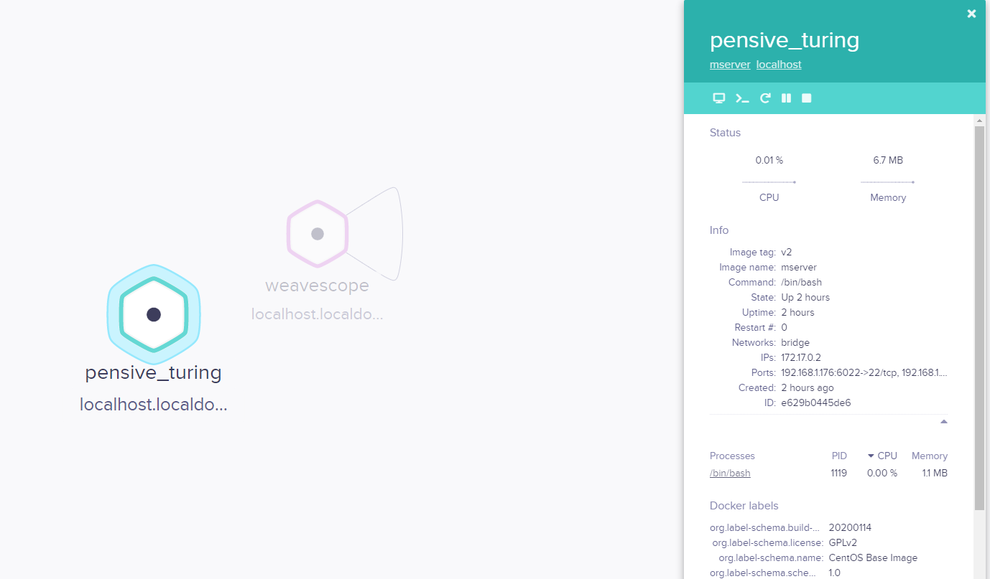The image size is (990, 579).
Task: Click the CPU usage sparkline
Action: point(769,182)
